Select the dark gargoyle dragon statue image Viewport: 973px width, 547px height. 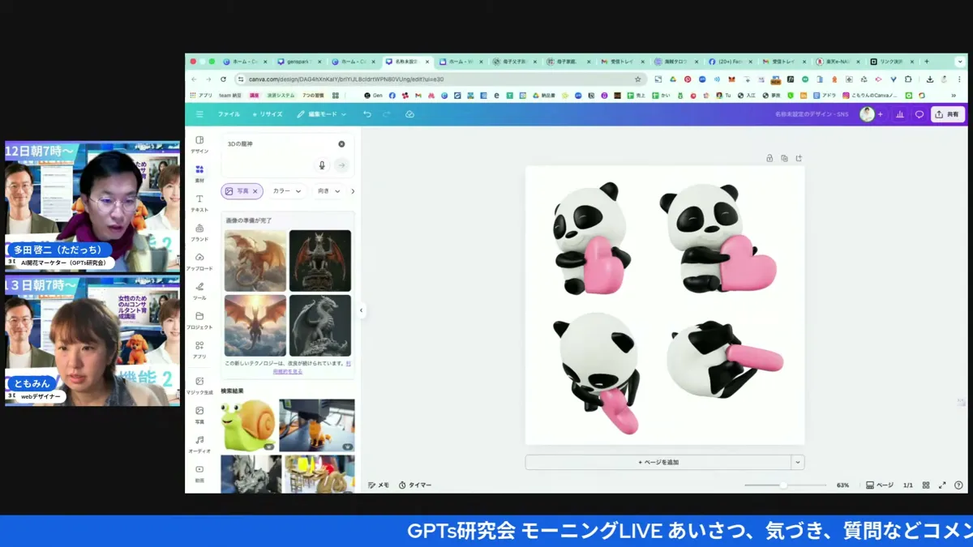320,261
